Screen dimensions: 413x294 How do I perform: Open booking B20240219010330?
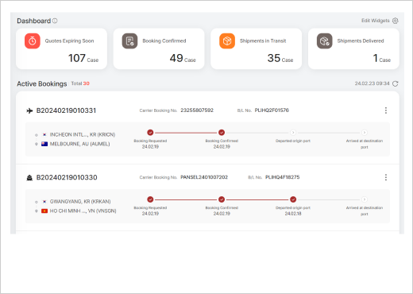point(67,177)
